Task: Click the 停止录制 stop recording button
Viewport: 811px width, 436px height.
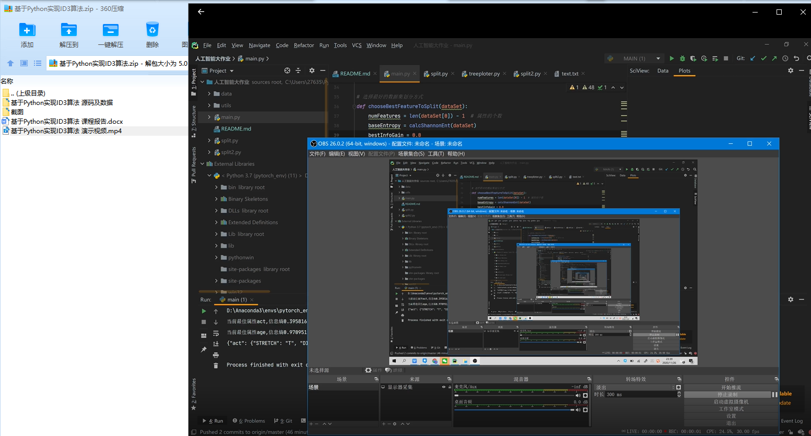Action: 727,395
